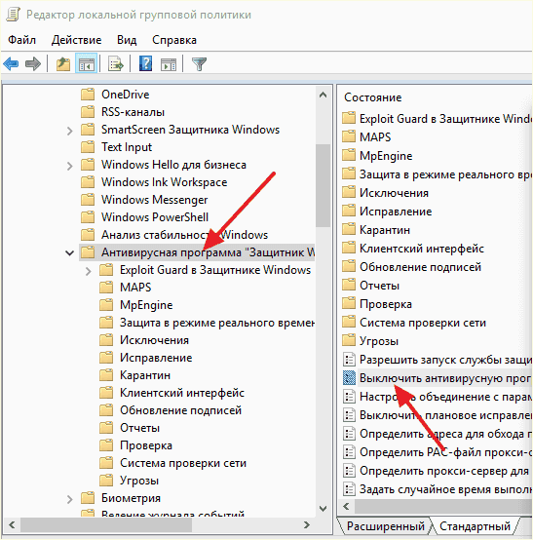Click the Export list toolbar icon
Image resolution: width=533 pixels, height=540 pixels.
click(115, 64)
